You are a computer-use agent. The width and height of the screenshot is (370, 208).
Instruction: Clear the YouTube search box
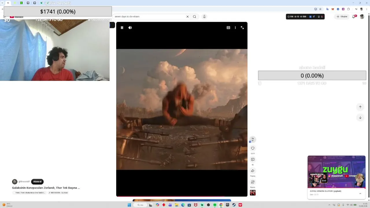pos(187,17)
